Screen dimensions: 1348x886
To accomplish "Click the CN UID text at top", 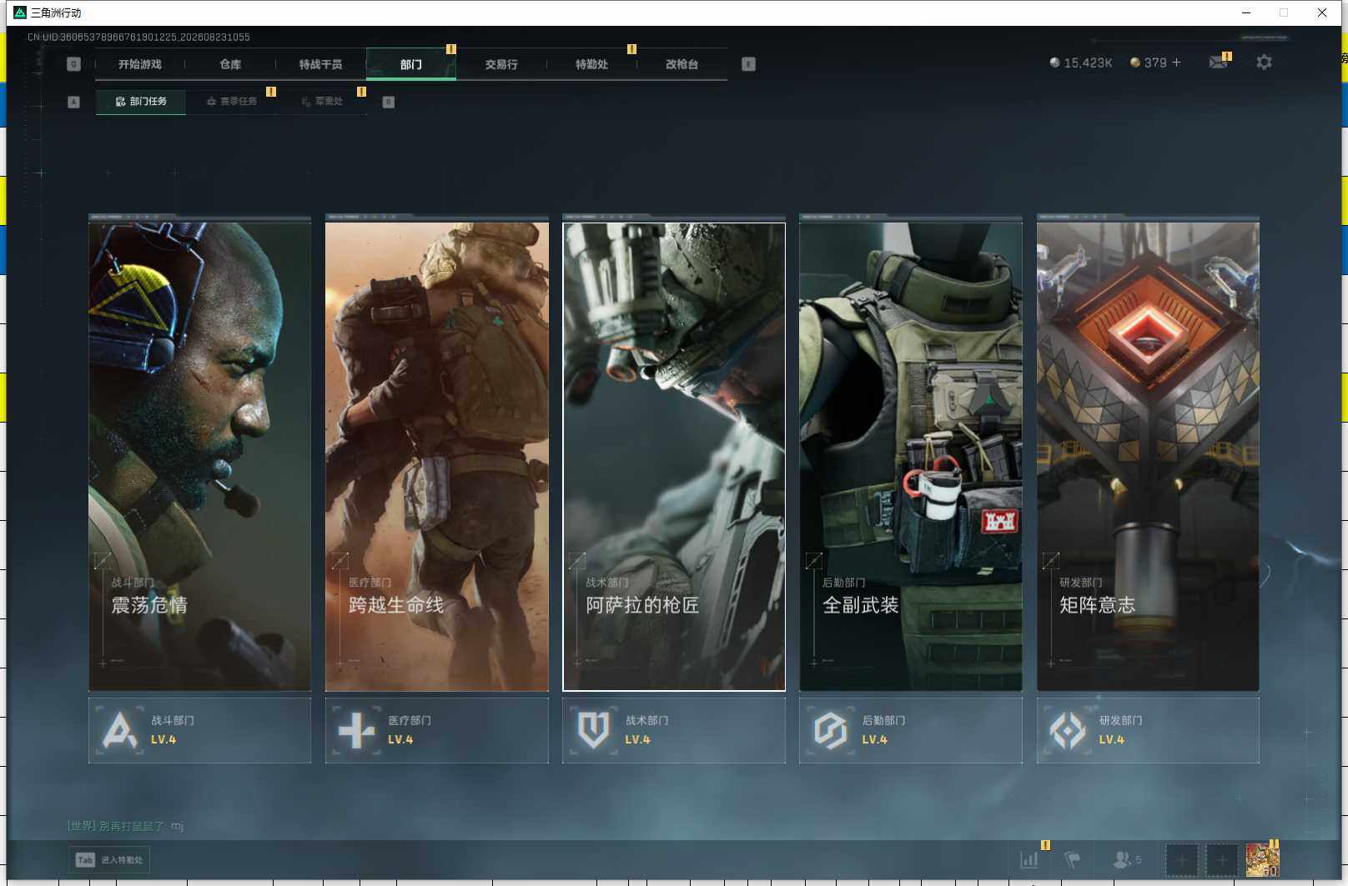I will point(138,37).
